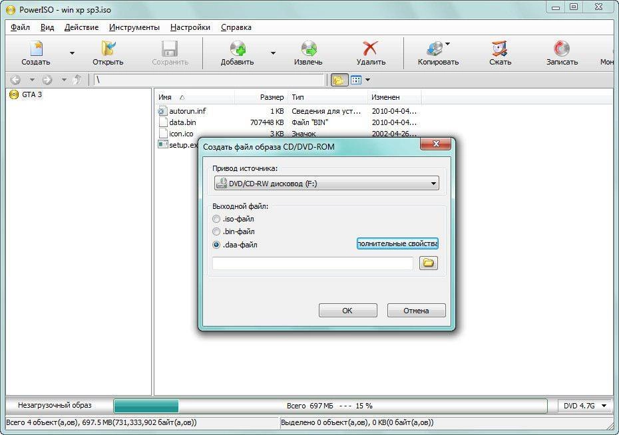Click Выделено 0 объект(а,ов) status text
Screen dimensions: 619x435
click(357, 422)
